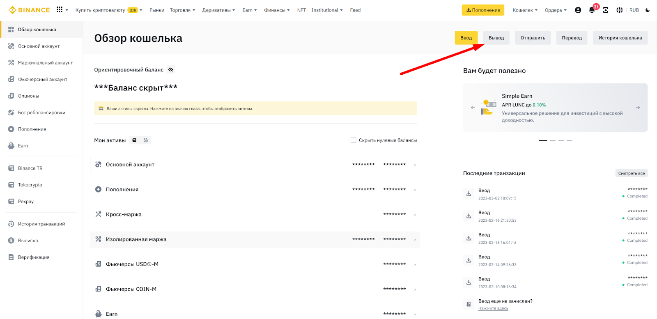Click the Перевод transfer button

(x=572, y=38)
